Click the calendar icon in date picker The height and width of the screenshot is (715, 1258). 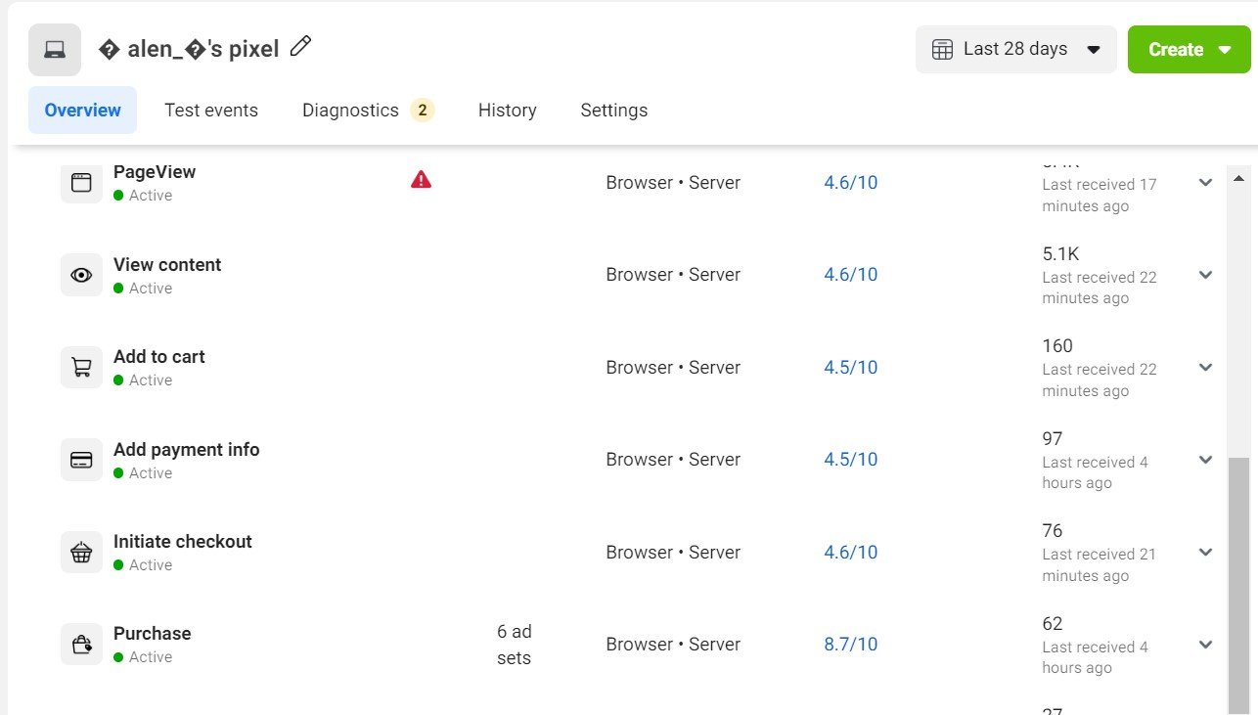[942, 50]
